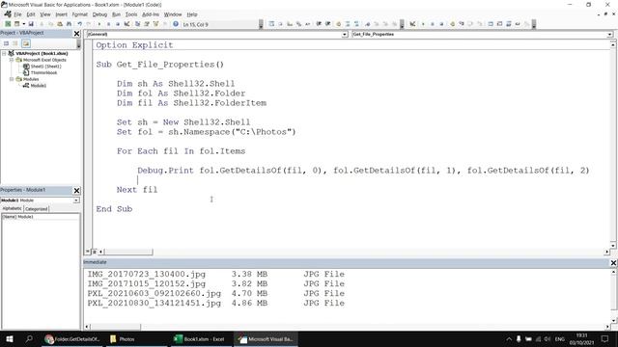The width and height of the screenshot is (618, 347).
Task: Toggle a bookmark with the Edit toolbar flag icon
Action: coord(367,24)
